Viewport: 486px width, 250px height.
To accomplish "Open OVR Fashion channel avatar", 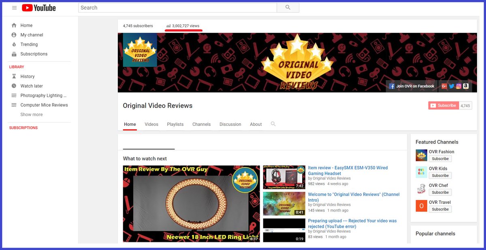I will click(x=422, y=155).
